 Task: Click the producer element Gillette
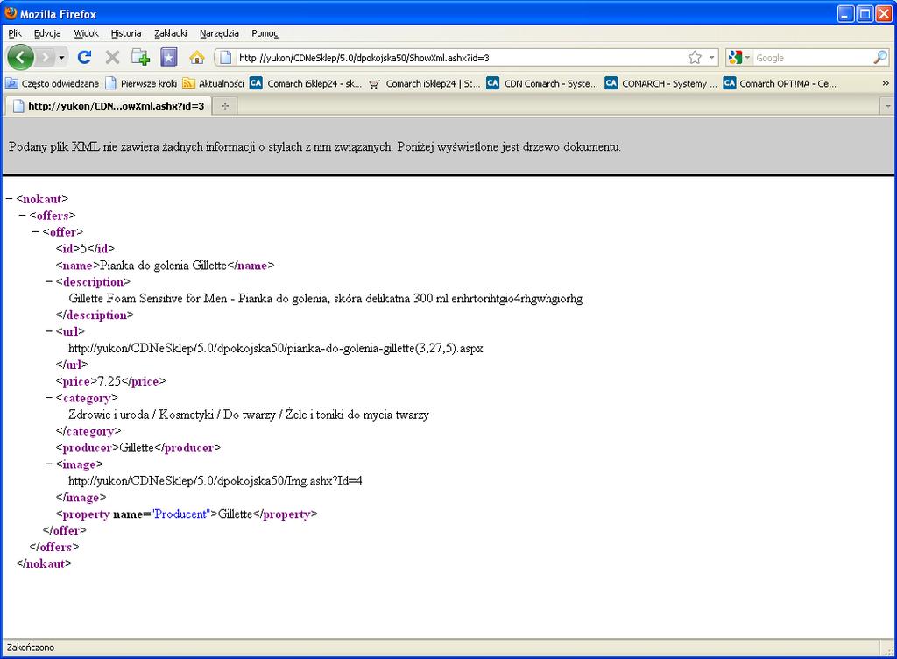click(138, 448)
